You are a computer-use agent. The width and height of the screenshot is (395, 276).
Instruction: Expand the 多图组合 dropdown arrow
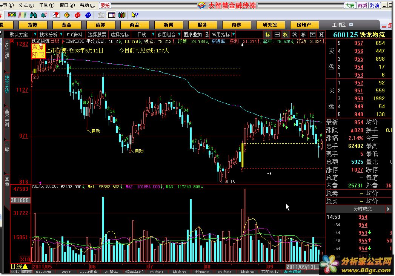(179, 34)
